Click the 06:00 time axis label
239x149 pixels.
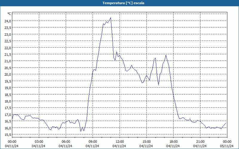(66, 142)
